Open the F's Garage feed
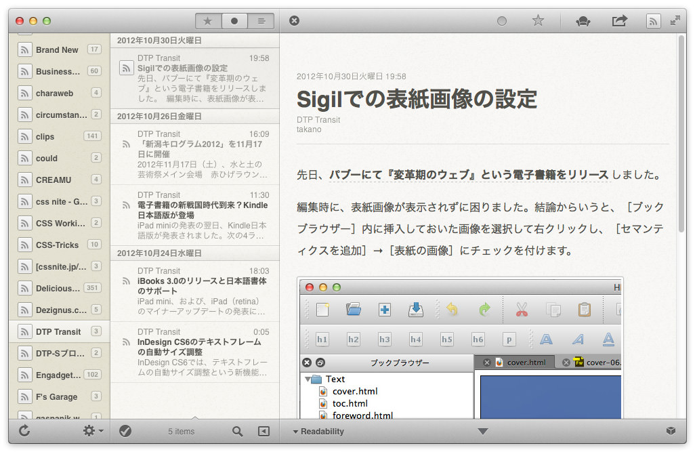Image resolution: width=695 pixels, height=452 pixels. tap(60, 397)
